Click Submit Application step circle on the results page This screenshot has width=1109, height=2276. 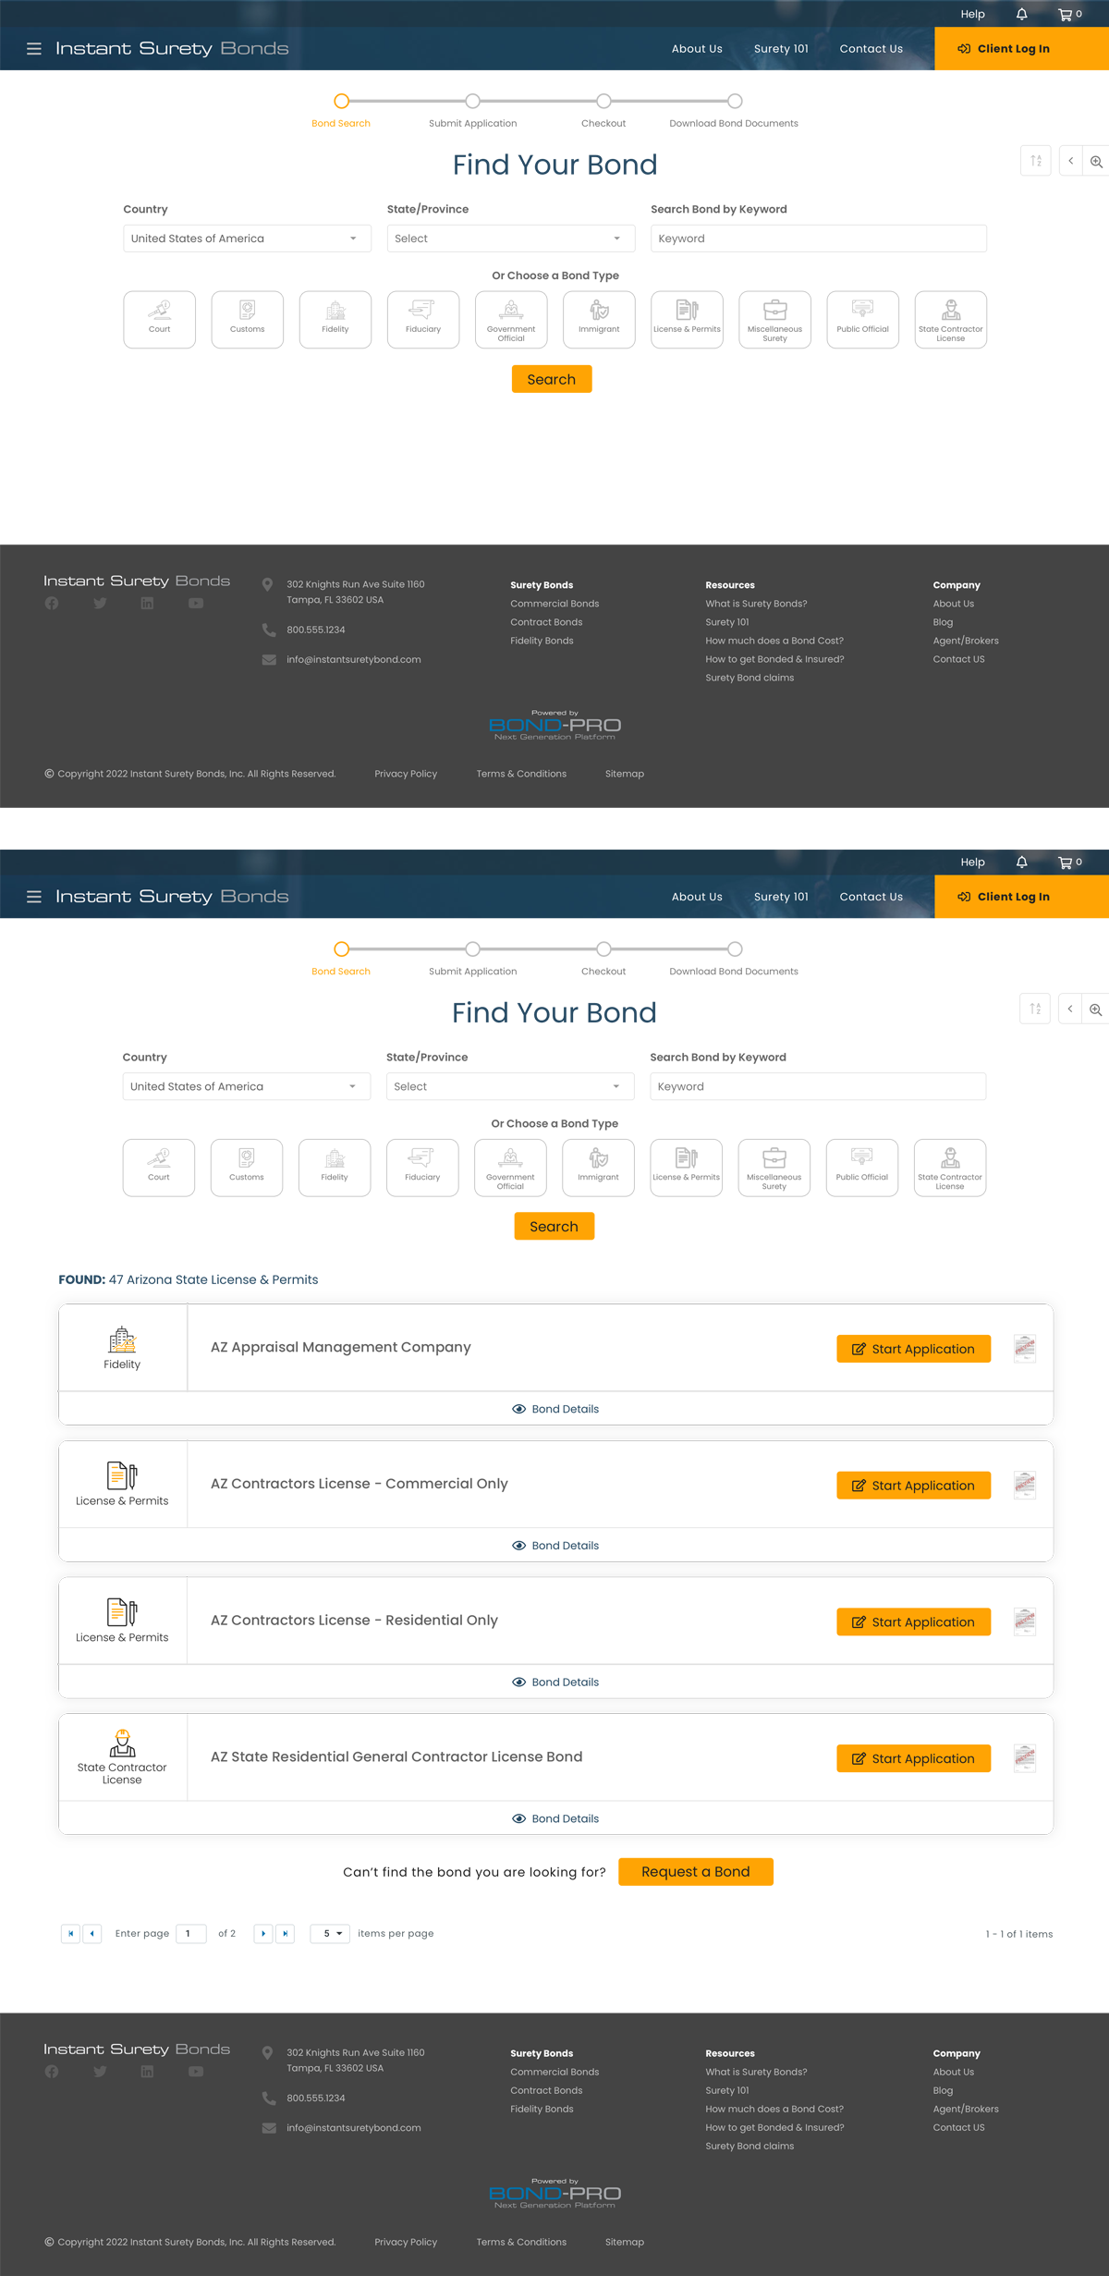coord(472,948)
